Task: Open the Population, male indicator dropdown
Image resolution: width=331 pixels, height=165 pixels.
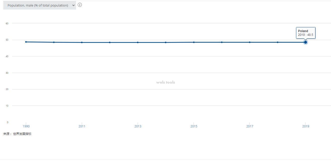Action: point(40,5)
